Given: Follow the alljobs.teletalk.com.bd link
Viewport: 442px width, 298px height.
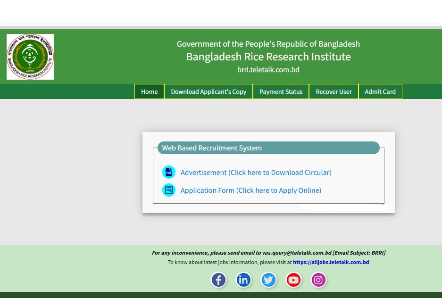Looking at the screenshot, I should point(331,262).
